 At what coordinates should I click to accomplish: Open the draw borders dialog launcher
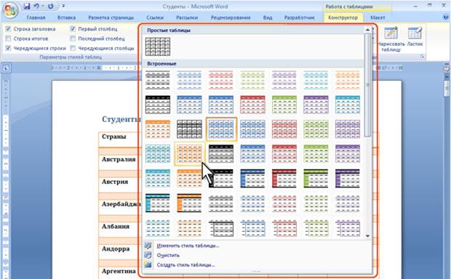pyautogui.click(x=422, y=57)
